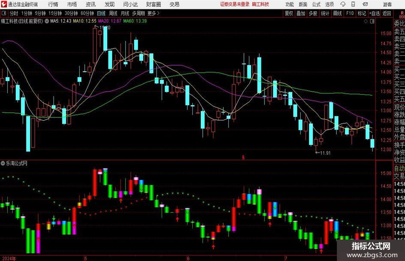Switch to 周线 weekly period tab

click(x=113, y=13)
